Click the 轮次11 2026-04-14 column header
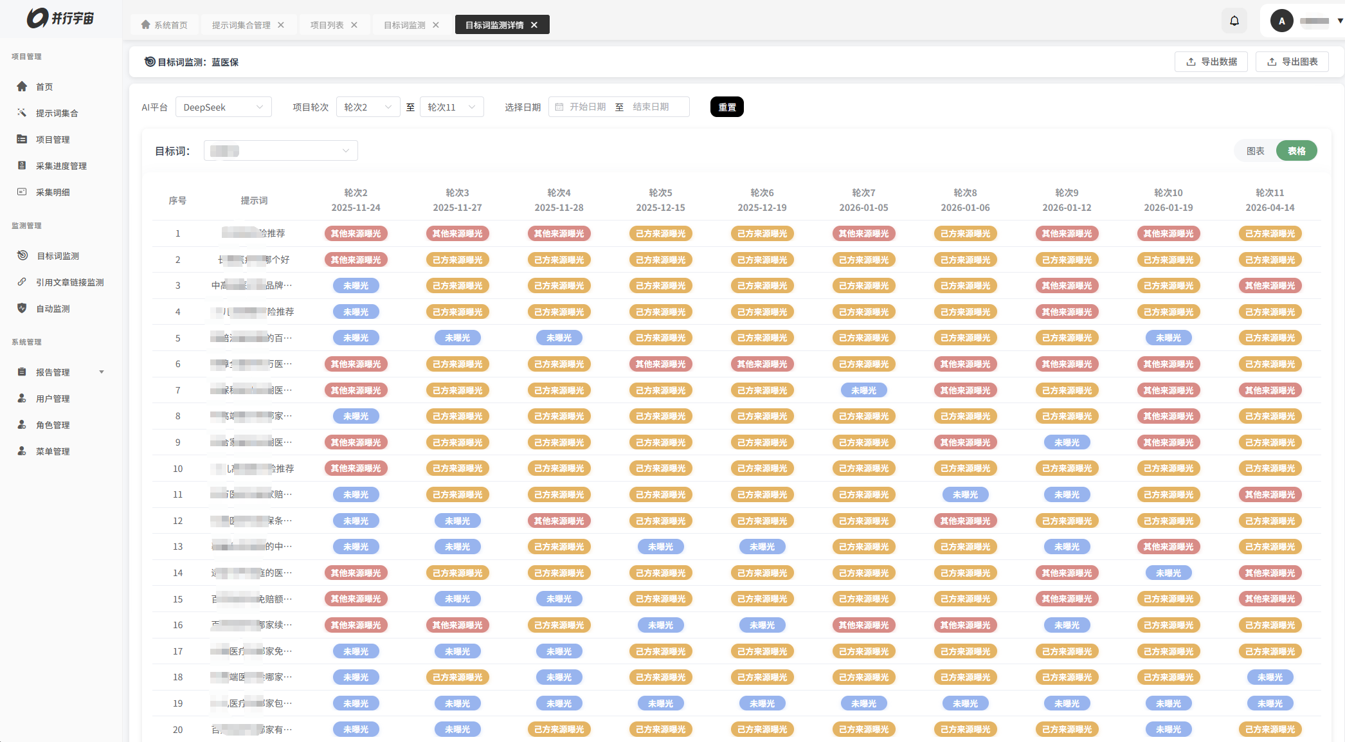 (1270, 200)
